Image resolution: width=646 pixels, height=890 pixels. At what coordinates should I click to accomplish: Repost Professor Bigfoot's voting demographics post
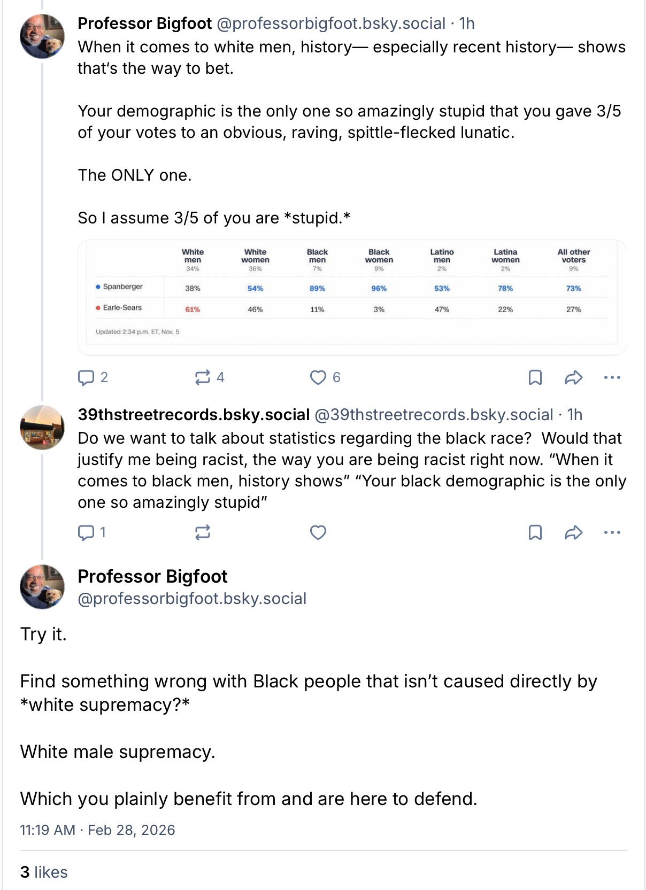[203, 378]
